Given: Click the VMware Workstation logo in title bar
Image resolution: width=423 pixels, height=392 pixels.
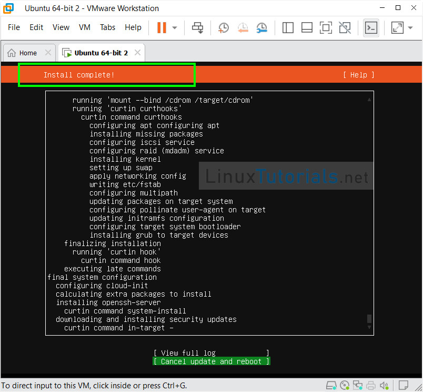Looking at the screenshot, I should (8, 8).
